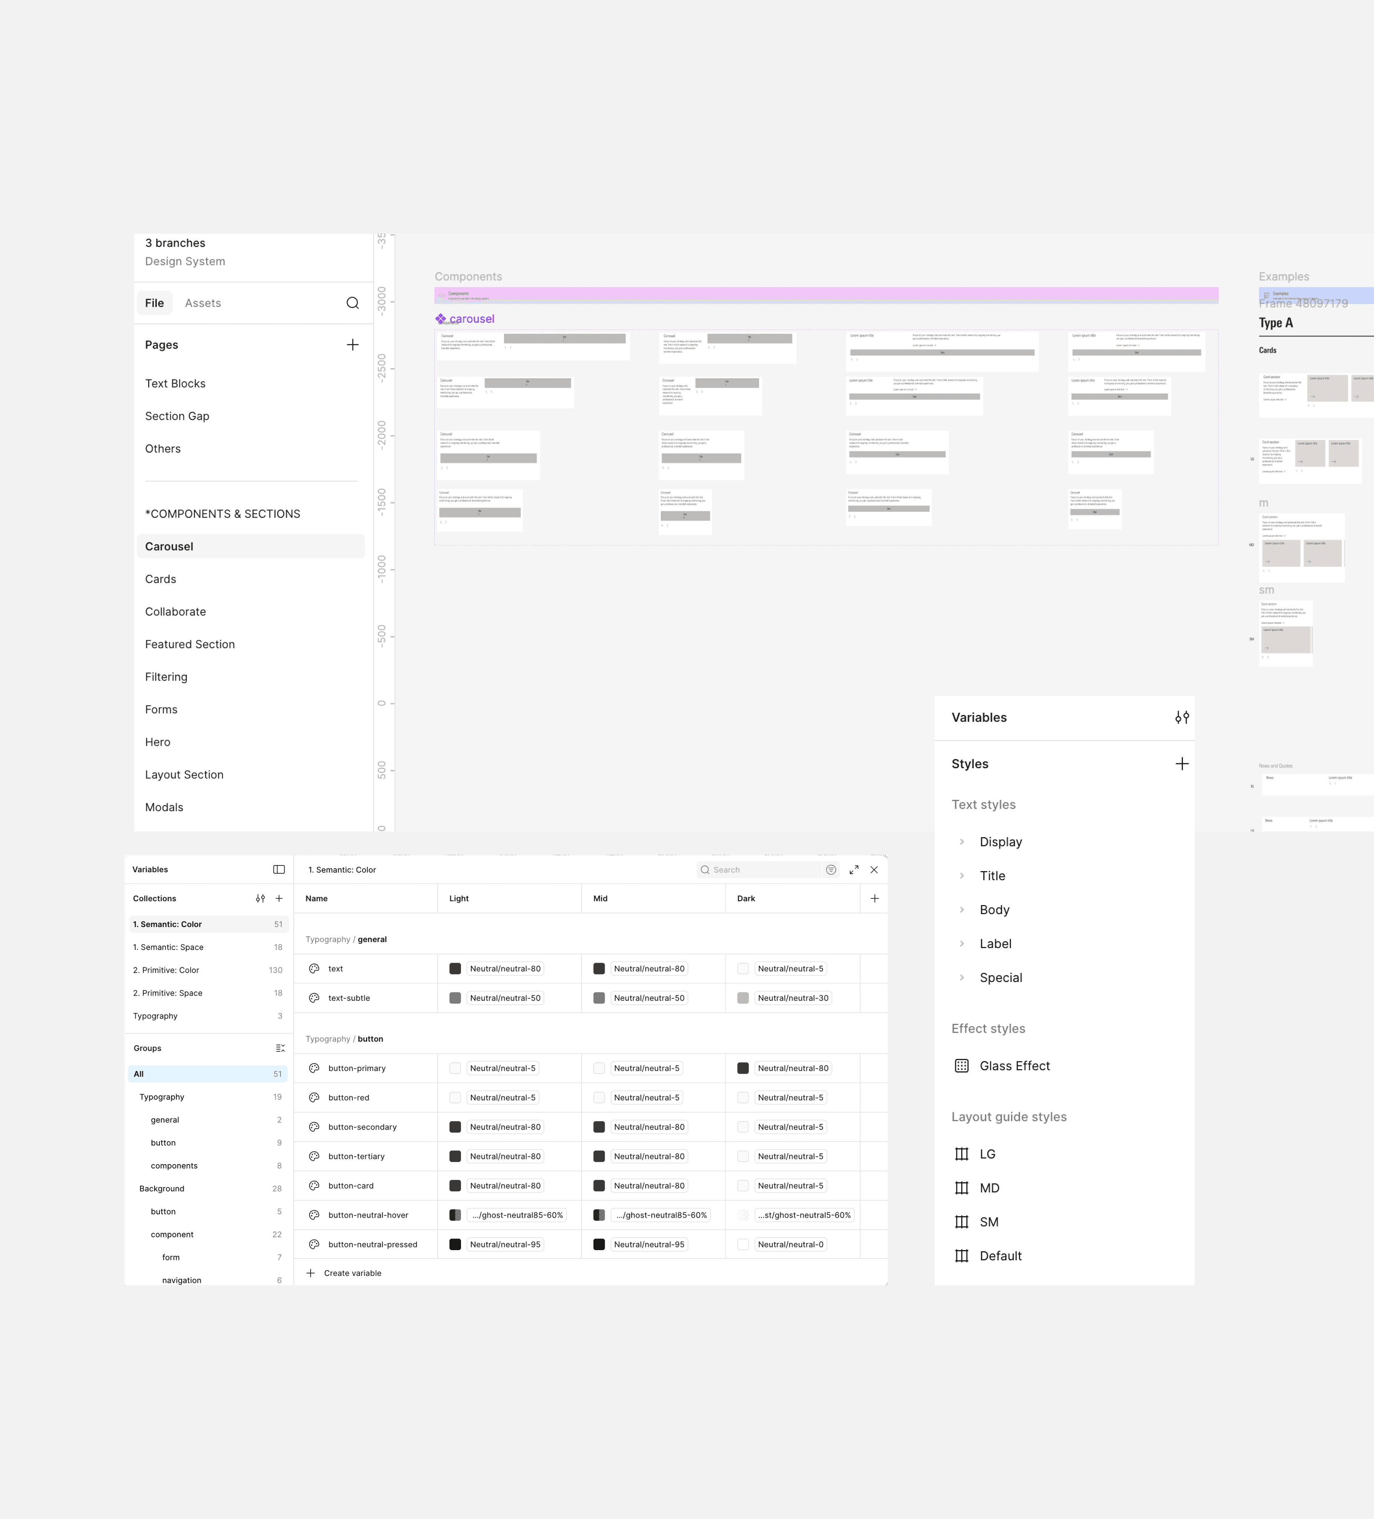The width and height of the screenshot is (1374, 1519).
Task: Select Cards in the components list
Action: (161, 578)
